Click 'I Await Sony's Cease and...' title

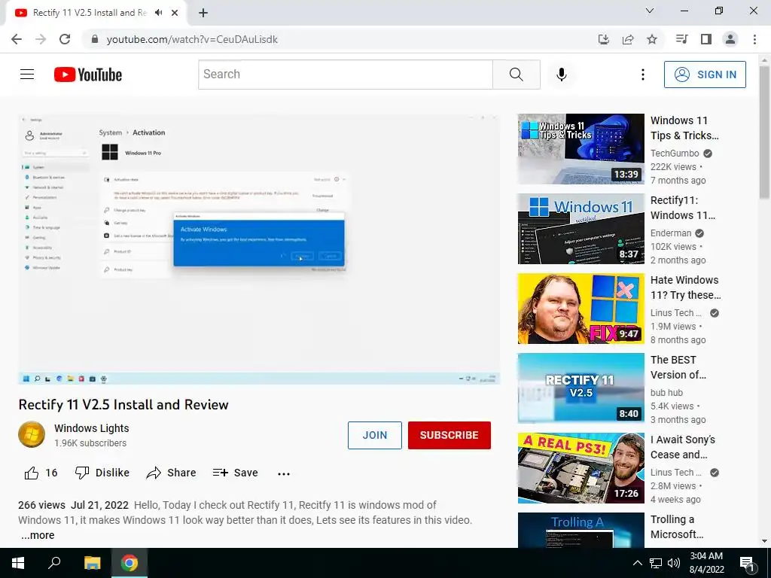point(682,447)
